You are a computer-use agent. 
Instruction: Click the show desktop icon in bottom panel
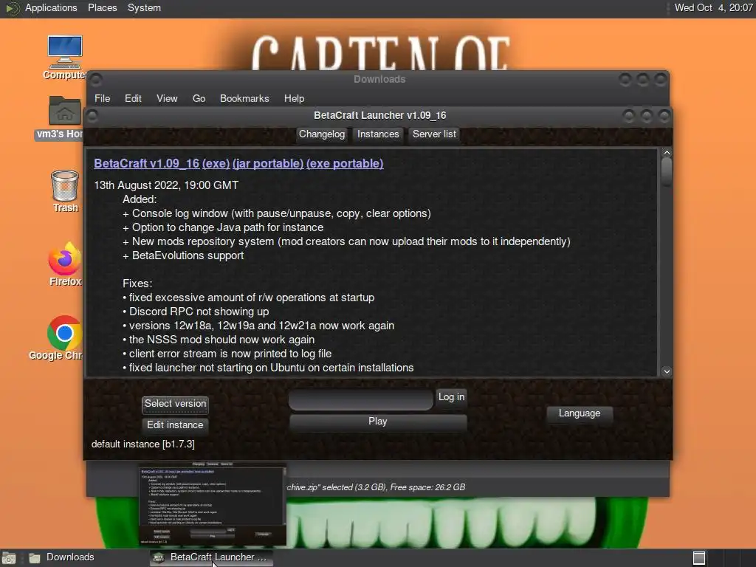(9, 558)
